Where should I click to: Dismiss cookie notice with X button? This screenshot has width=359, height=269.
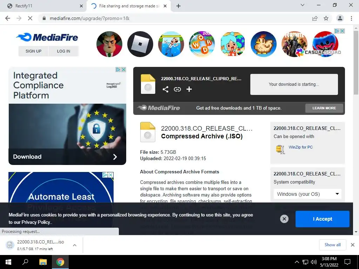tap(284, 219)
